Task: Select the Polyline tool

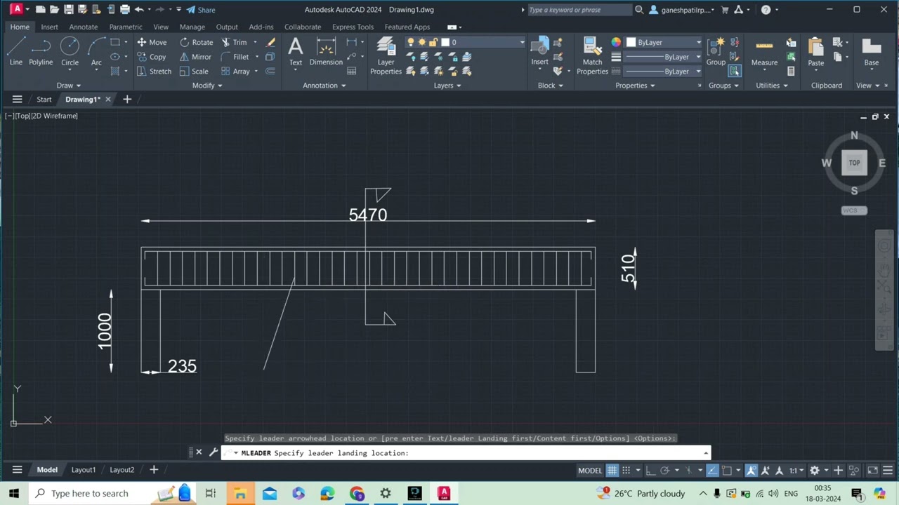Action: [41, 51]
